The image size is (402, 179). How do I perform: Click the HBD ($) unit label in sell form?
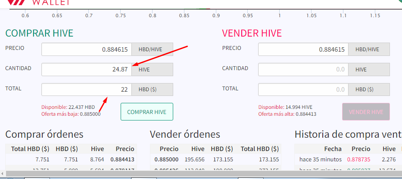click(369, 89)
